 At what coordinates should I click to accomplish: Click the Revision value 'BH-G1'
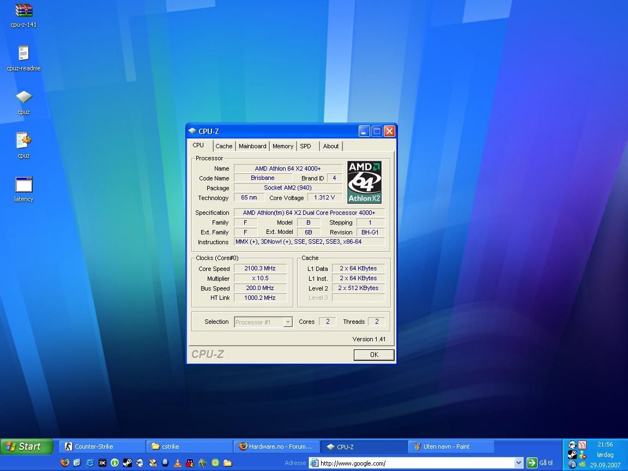tap(370, 232)
